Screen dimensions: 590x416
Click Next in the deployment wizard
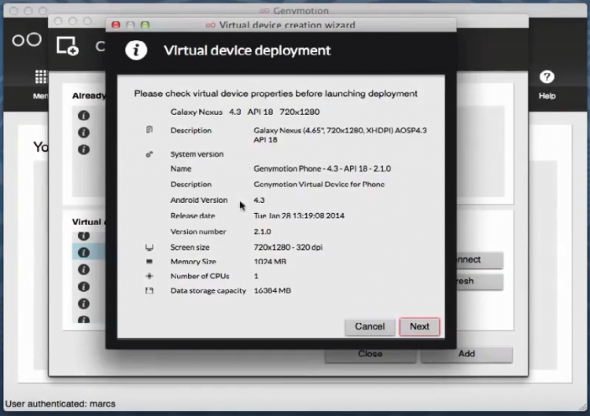pyautogui.click(x=419, y=326)
